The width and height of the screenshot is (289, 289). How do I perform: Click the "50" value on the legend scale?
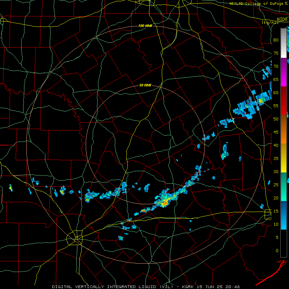[x=276, y=119]
